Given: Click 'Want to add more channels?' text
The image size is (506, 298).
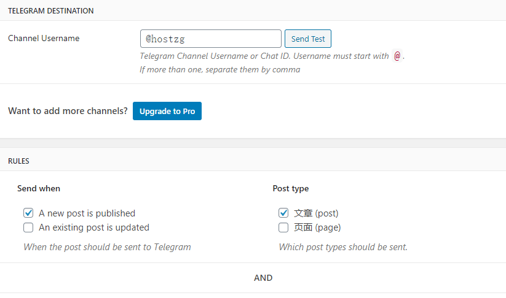Looking at the screenshot, I should (68, 111).
